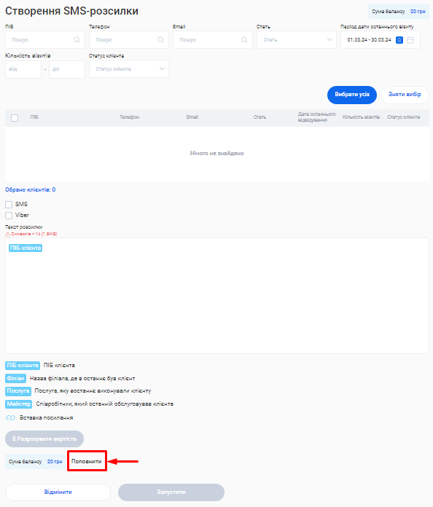Click the search icon in ПІБ field
The height and width of the screenshot is (507, 433).
(77, 40)
